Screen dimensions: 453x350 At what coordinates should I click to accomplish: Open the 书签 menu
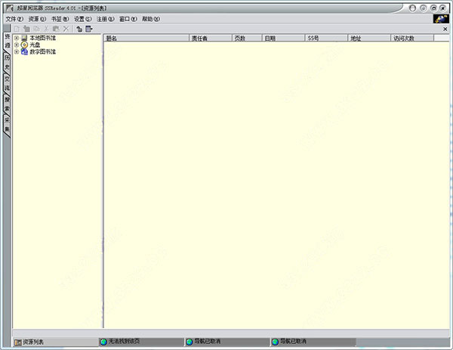pos(60,19)
